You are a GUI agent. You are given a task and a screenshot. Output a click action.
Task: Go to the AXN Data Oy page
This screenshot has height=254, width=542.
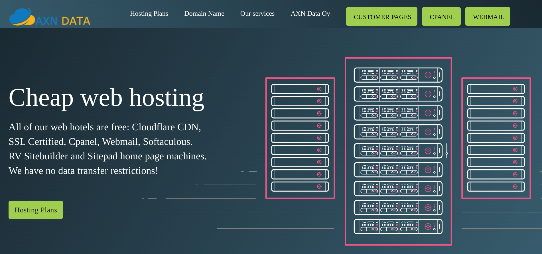tap(310, 13)
